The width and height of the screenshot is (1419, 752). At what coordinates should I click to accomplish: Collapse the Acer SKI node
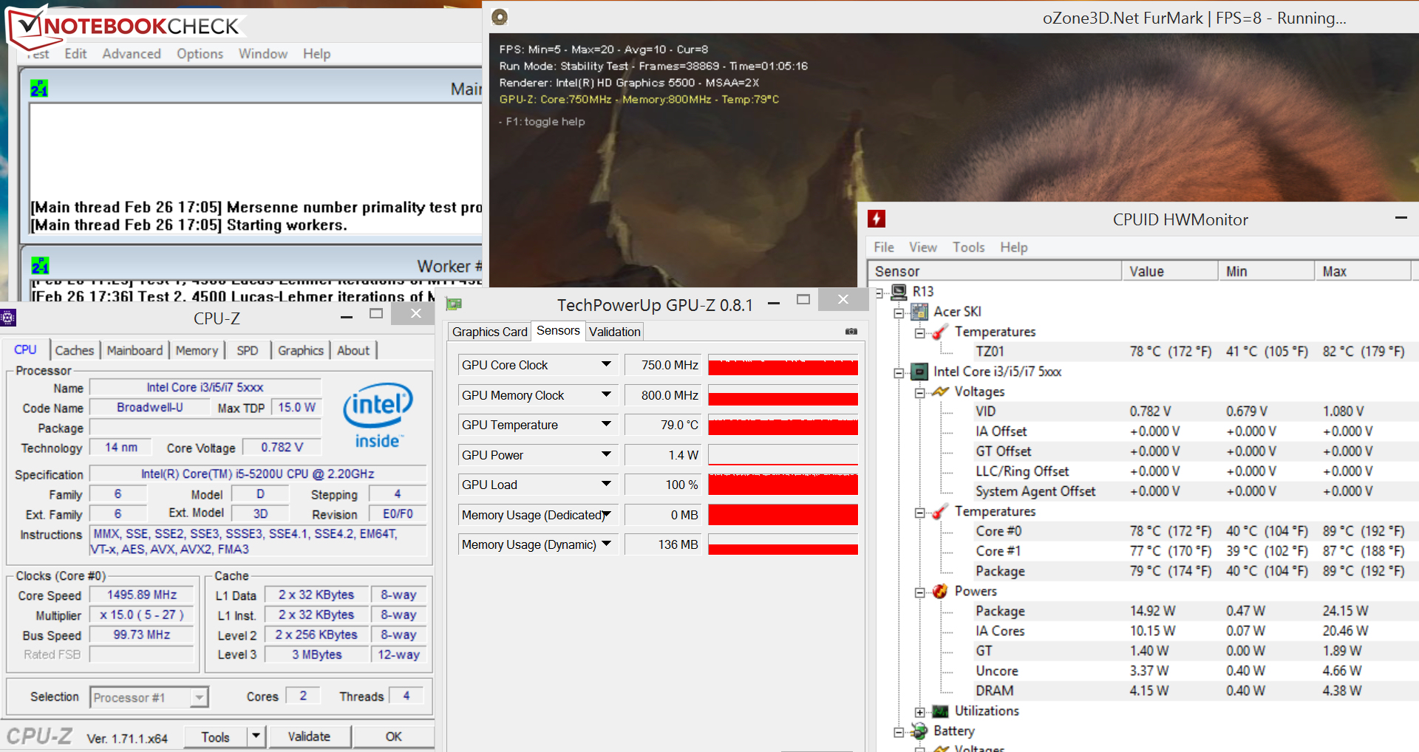[899, 312]
